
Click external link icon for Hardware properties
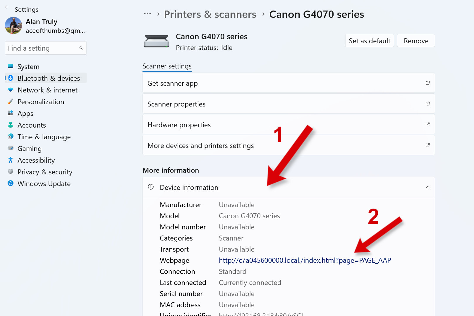[x=428, y=124]
